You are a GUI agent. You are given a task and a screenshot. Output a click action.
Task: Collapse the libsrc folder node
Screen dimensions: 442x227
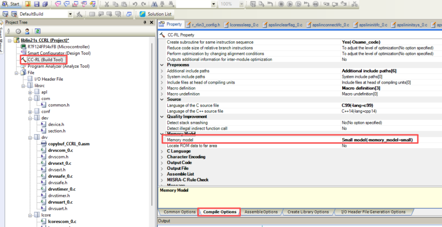[23, 85]
